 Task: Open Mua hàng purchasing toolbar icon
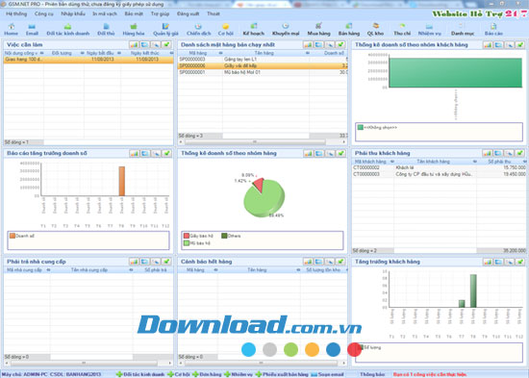[318, 30]
